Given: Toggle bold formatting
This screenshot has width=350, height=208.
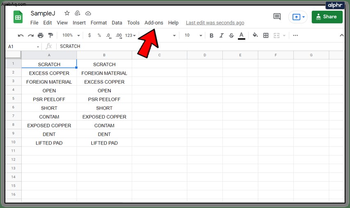Looking at the screenshot, I should pos(212,35).
